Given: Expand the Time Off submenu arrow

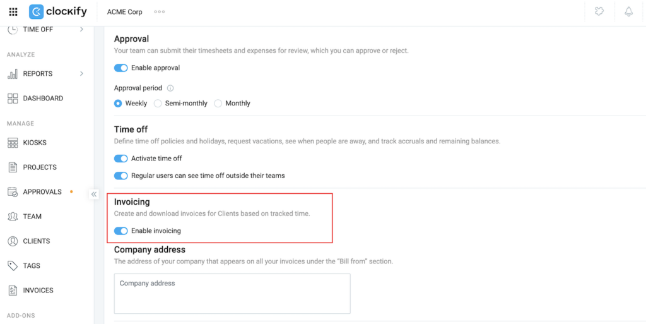Looking at the screenshot, I should coord(81,30).
